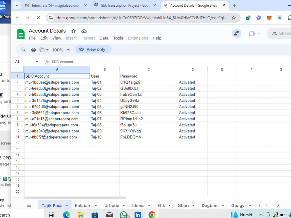Expand the meeting camera dropdown arrow
This screenshot has width=291, height=218.
point(259,33)
